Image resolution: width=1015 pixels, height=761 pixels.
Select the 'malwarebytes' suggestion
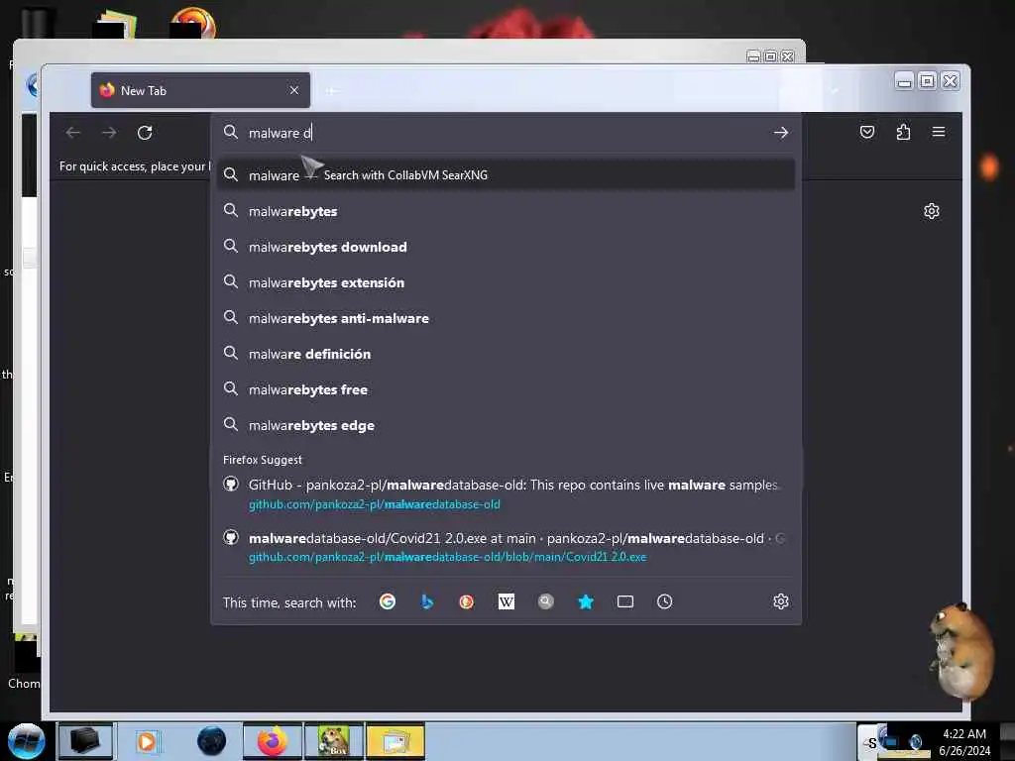(506, 211)
